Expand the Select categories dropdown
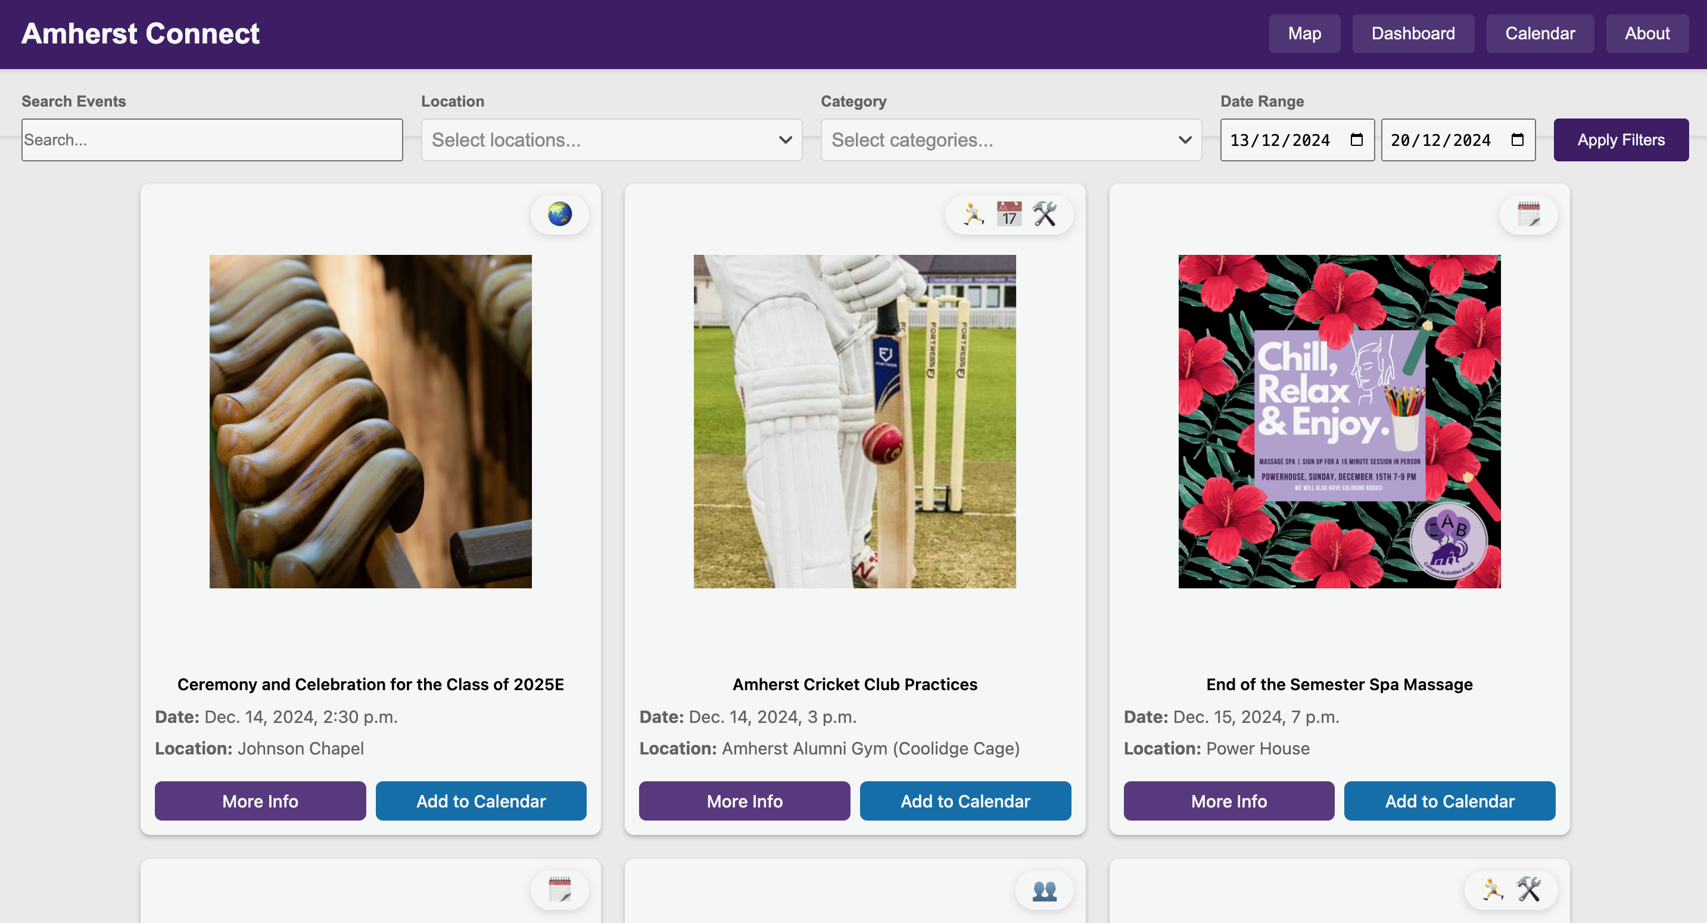Viewport: 1707px width, 923px height. point(1011,140)
